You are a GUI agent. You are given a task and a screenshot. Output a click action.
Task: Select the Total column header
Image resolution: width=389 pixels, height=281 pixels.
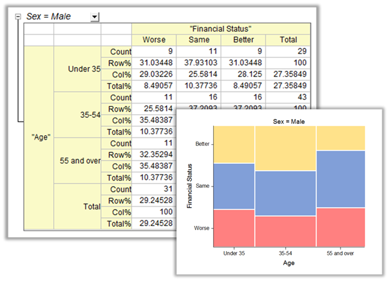pyautogui.click(x=288, y=40)
